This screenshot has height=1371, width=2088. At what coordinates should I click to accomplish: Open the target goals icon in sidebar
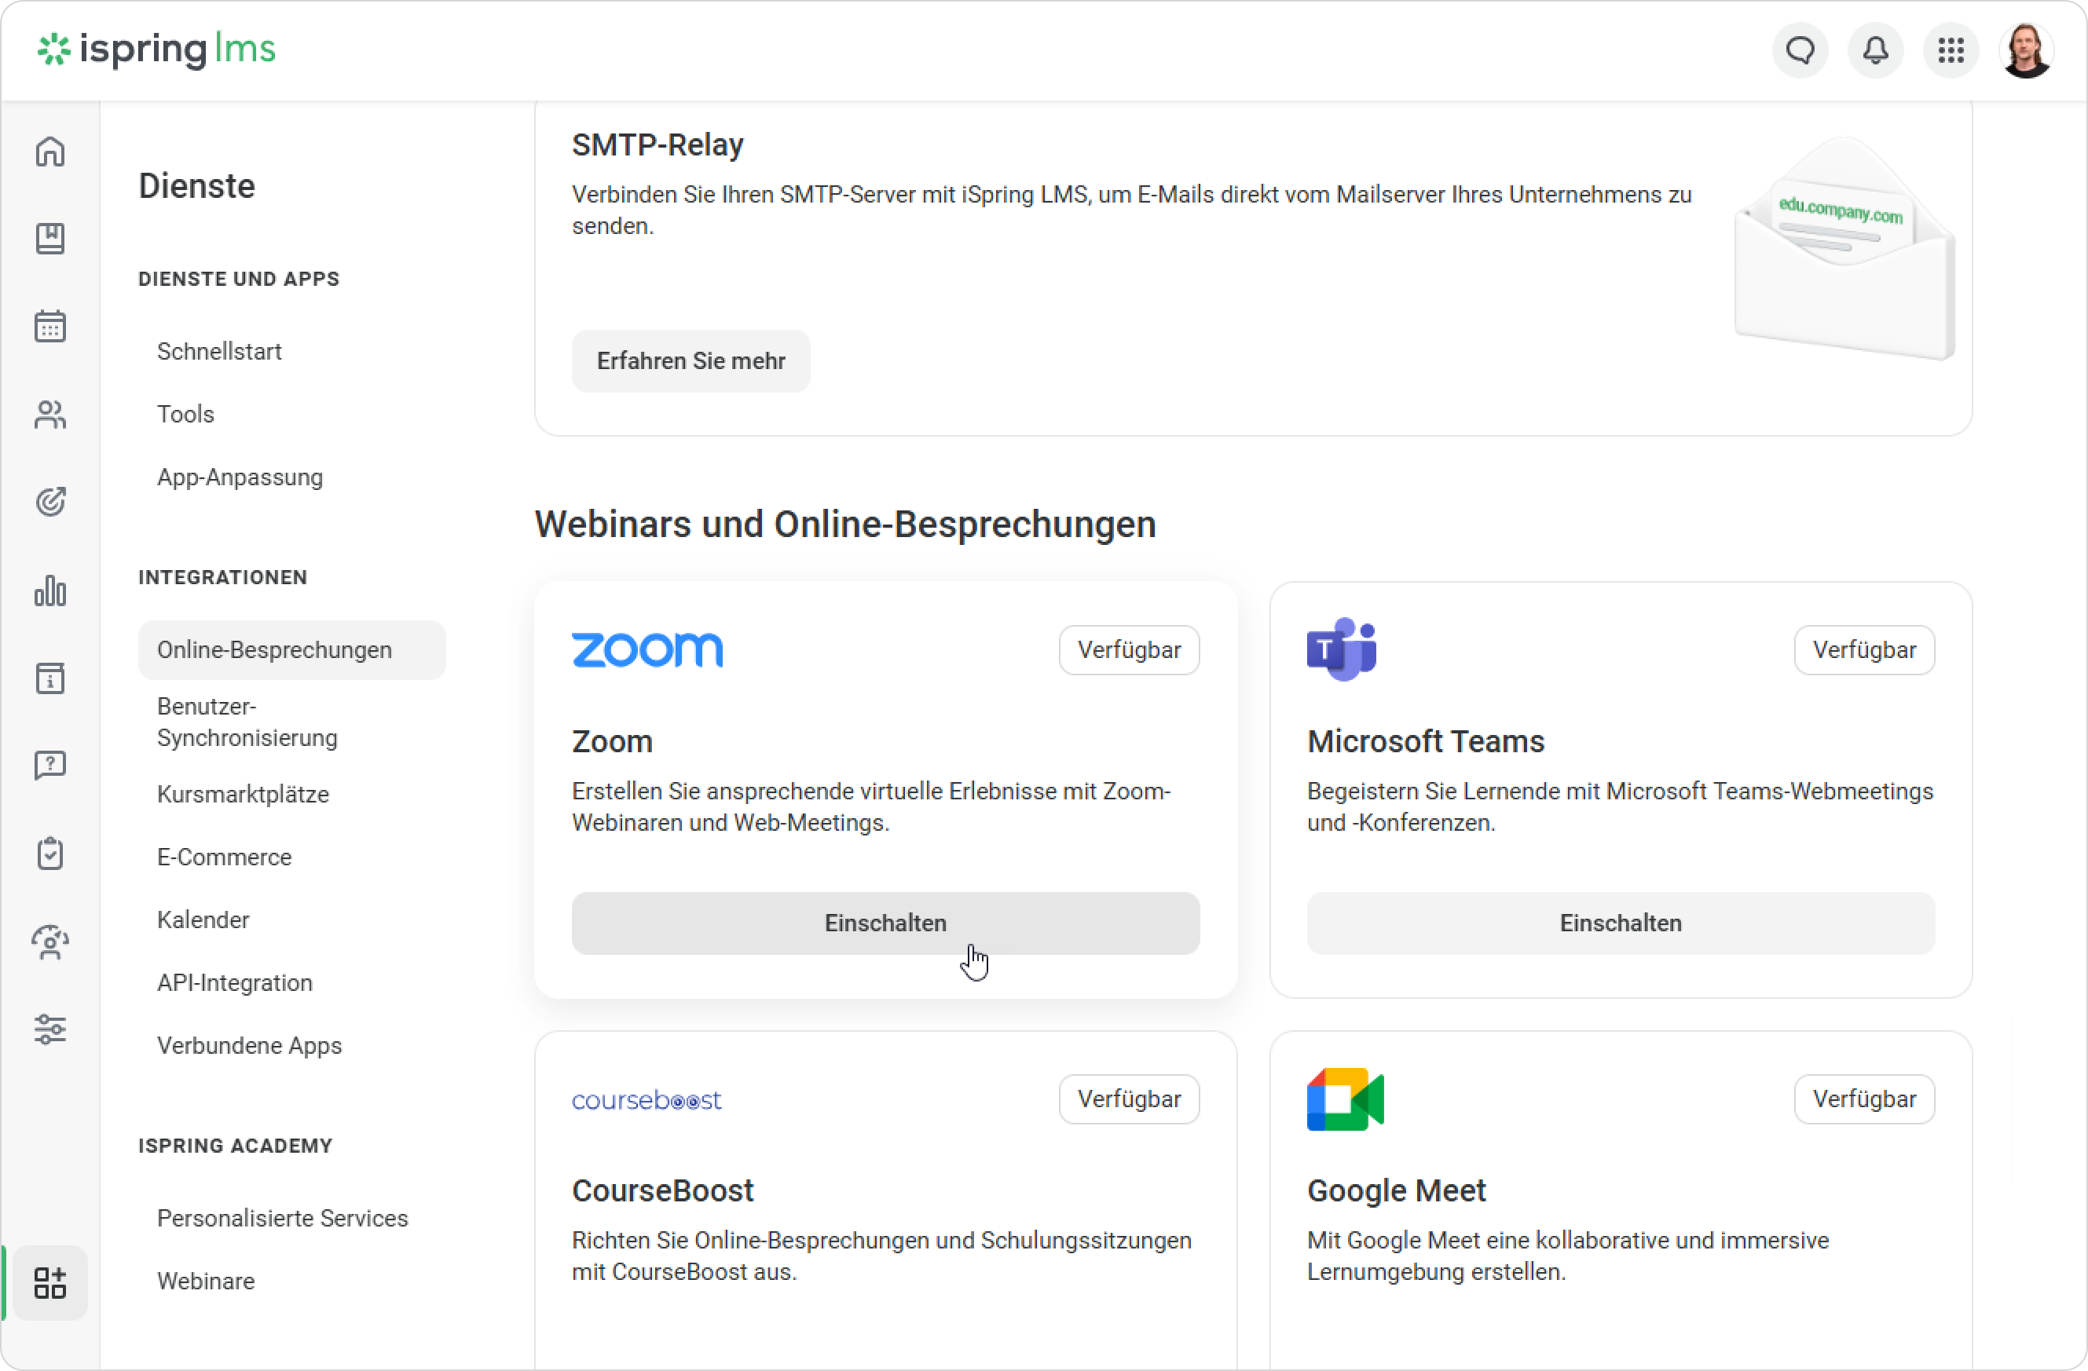pos(50,502)
